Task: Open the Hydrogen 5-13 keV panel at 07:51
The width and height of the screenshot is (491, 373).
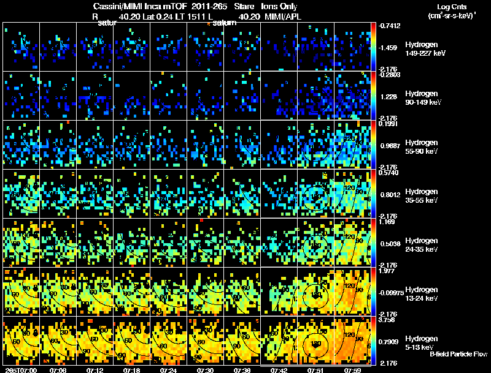Action: tap(315, 341)
